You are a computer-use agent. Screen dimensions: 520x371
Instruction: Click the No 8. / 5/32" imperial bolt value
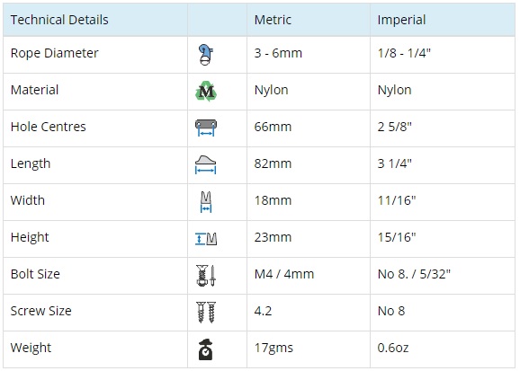point(414,274)
